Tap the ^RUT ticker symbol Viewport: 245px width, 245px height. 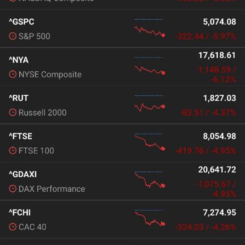coord(19,98)
